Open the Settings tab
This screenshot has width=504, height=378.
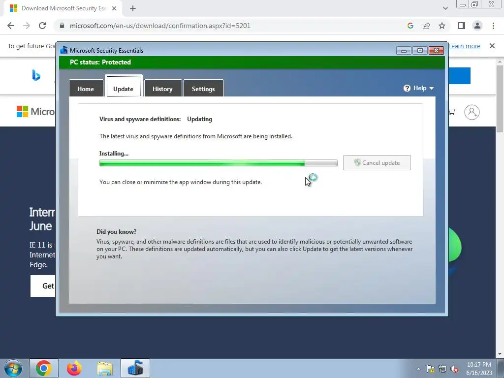pyautogui.click(x=203, y=89)
